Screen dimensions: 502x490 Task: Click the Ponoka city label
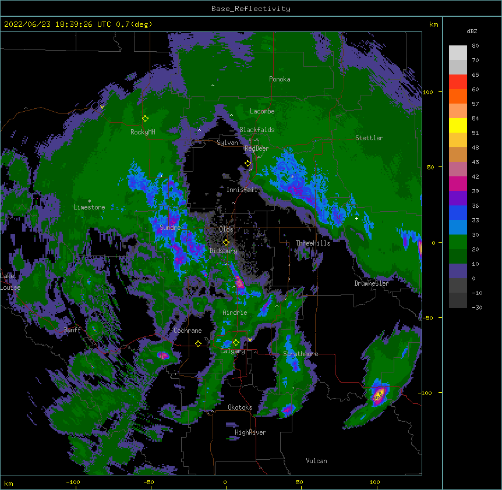280,79
